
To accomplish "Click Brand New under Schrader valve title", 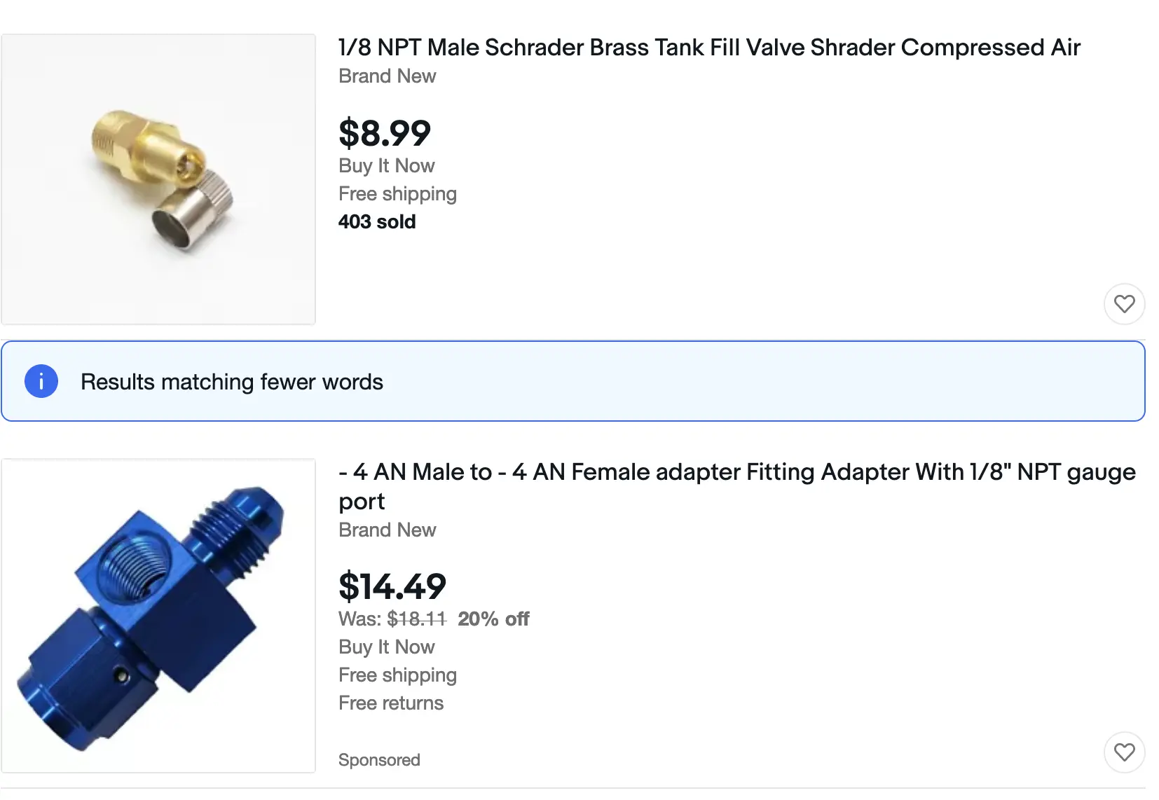I will [x=388, y=76].
